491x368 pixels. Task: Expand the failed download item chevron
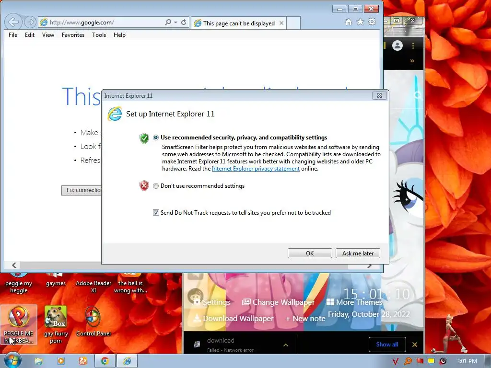(x=286, y=345)
